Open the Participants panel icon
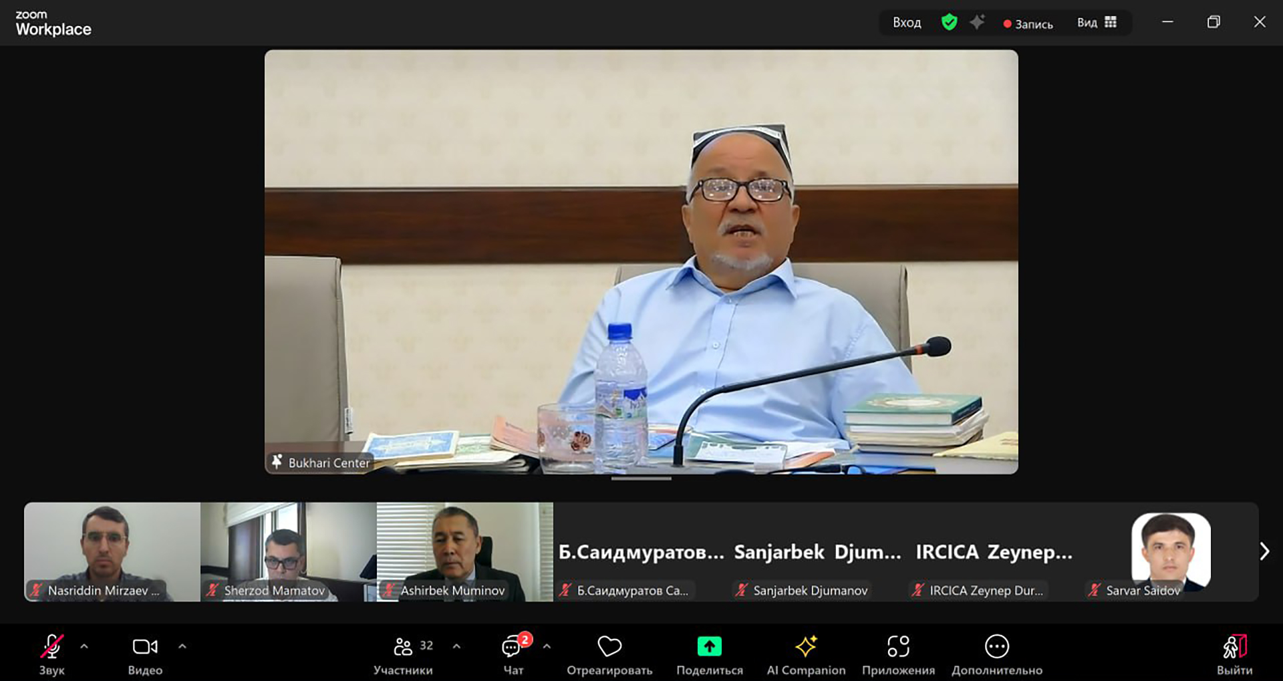The height and width of the screenshot is (681, 1283). pyautogui.click(x=403, y=647)
